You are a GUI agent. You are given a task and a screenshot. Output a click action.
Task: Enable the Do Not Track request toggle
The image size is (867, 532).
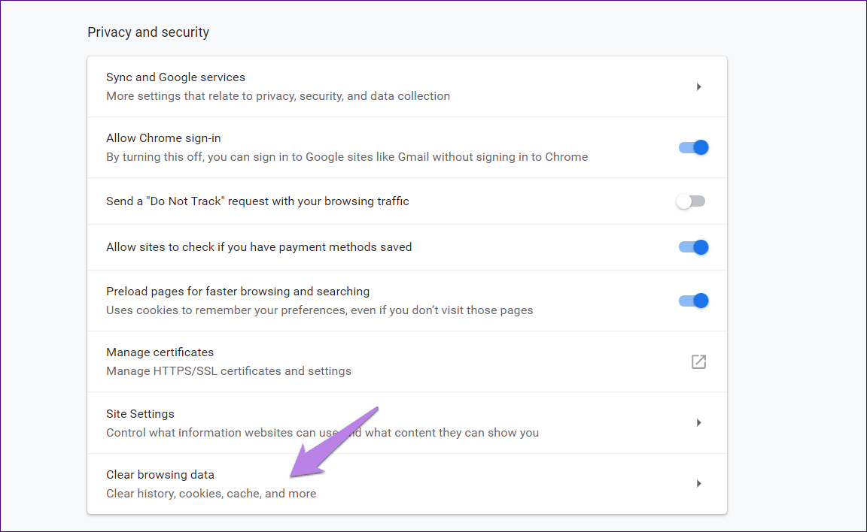pyautogui.click(x=691, y=201)
